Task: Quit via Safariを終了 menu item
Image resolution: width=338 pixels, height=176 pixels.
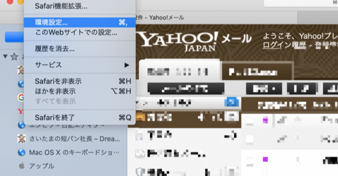Action: (x=79, y=117)
